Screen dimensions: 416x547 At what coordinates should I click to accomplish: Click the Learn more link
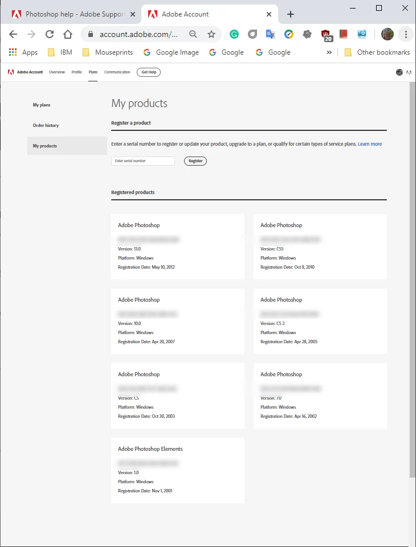point(369,144)
